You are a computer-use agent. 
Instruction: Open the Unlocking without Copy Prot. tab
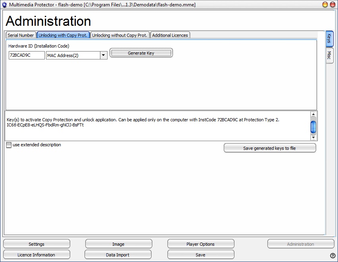point(119,35)
